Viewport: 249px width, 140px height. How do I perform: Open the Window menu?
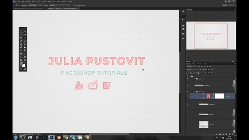click(x=64, y=2)
